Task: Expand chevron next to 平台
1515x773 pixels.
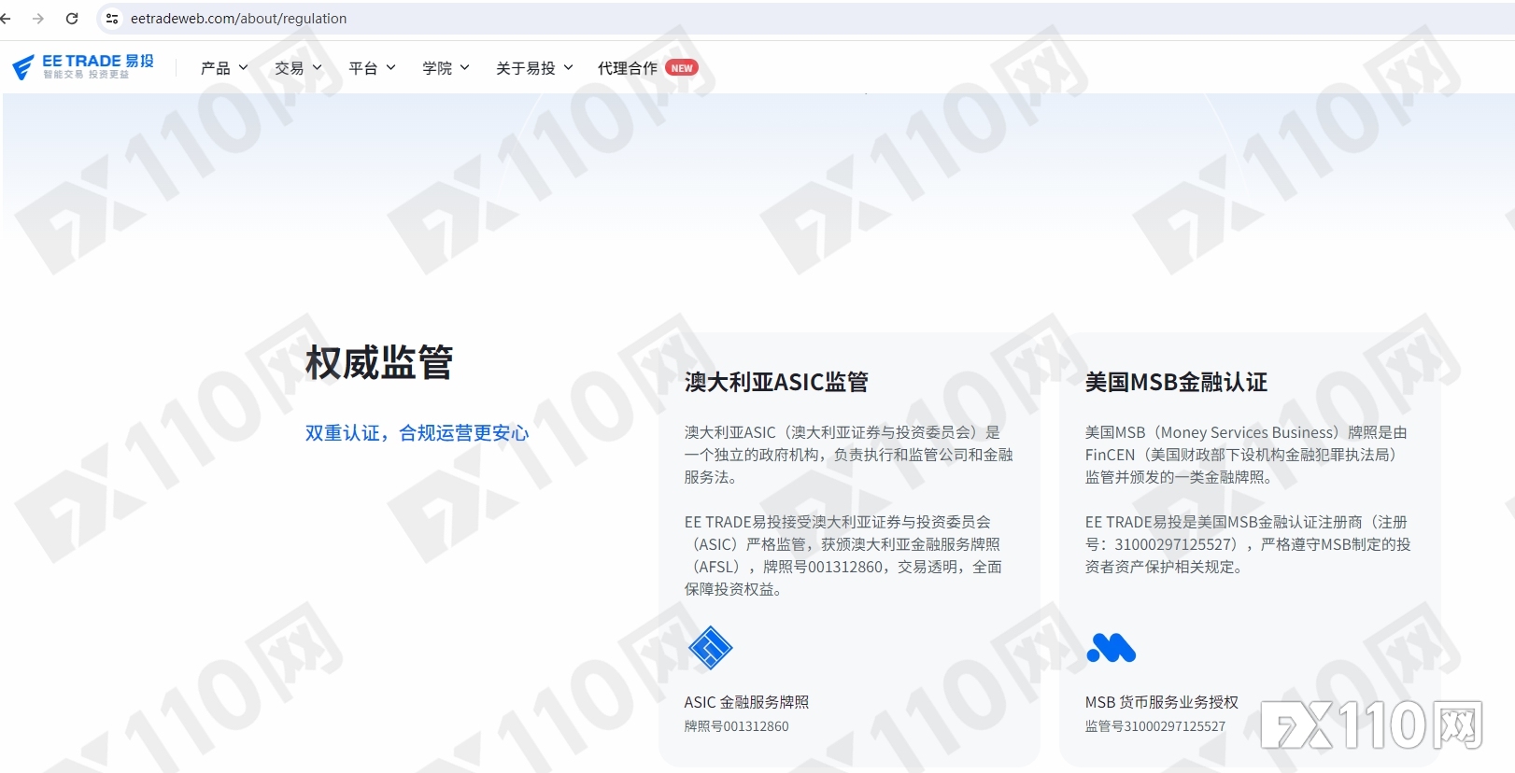Action: (391, 67)
